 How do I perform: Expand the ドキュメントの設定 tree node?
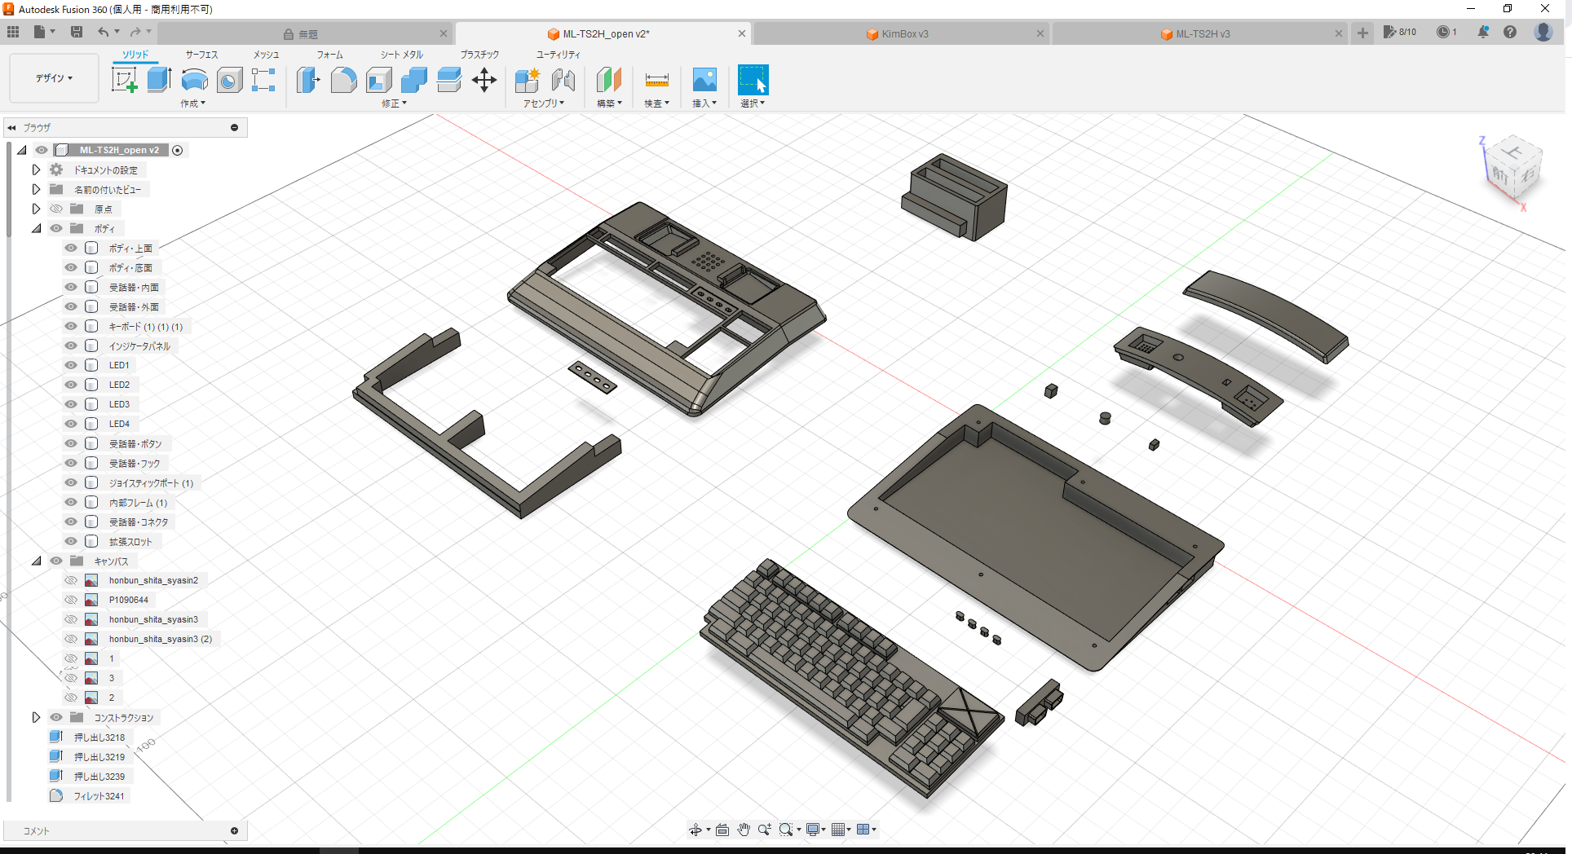pos(36,169)
